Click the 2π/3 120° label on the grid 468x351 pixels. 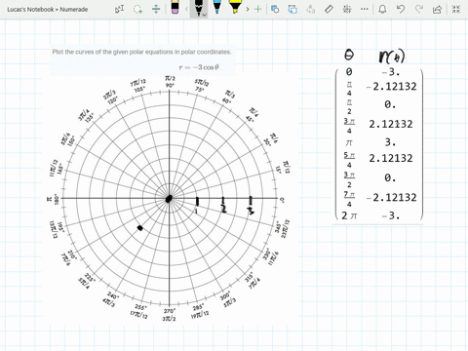tap(110, 97)
